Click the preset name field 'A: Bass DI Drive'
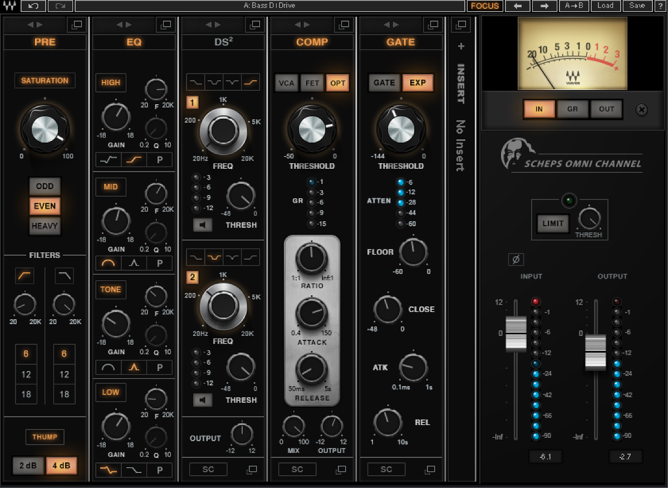This screenshot has width=668, height=488. click(270, 6)
